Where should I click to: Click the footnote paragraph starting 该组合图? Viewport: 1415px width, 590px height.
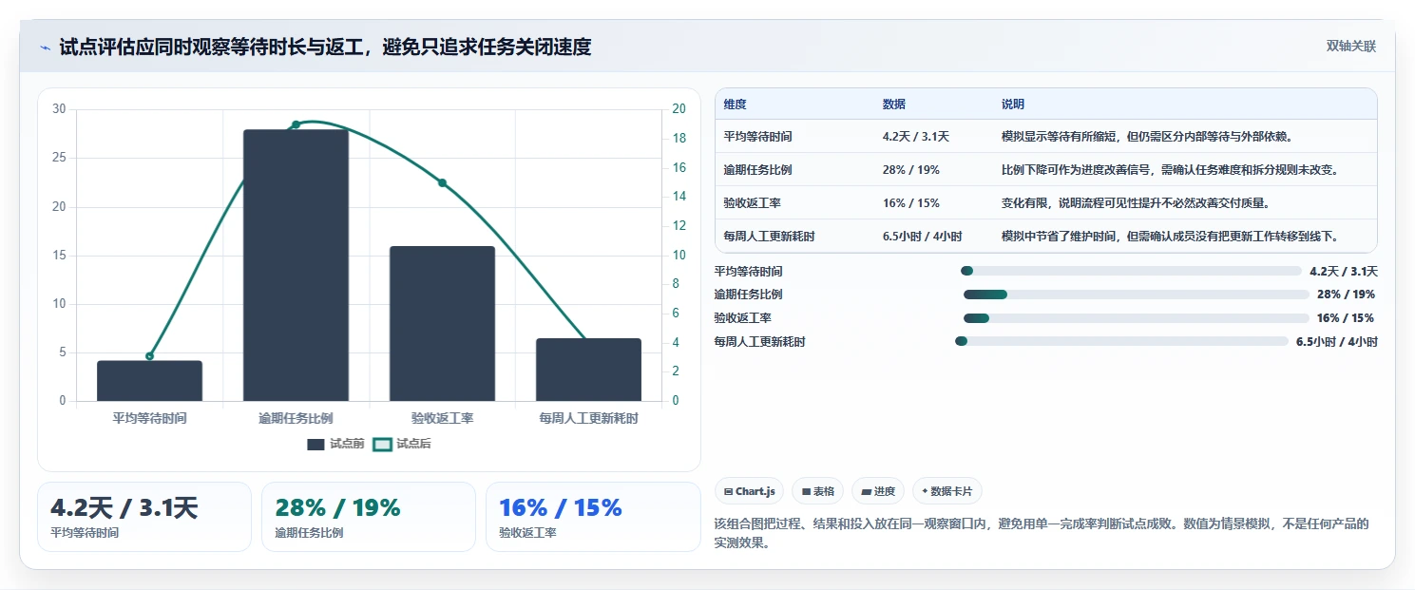point(1042,533)
